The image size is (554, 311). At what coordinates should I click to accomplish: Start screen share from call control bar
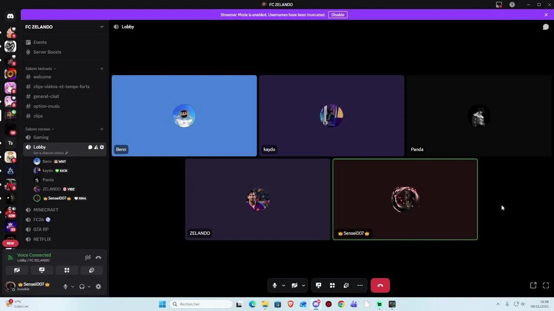tap(319, 286)
